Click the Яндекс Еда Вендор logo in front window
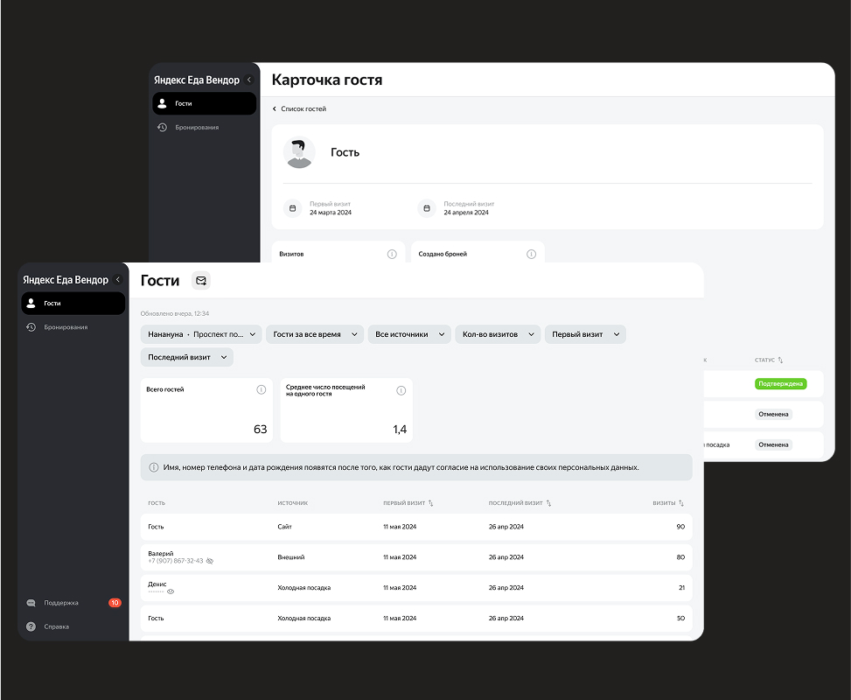Screen dimensions: 851x700 click(x=66, y=280)
